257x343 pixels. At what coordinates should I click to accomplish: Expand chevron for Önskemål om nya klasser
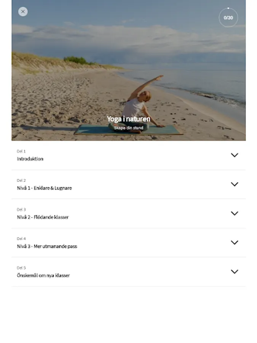[x=235, y=271]
